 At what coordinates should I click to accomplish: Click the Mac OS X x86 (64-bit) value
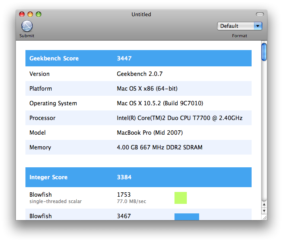[147, 89]
